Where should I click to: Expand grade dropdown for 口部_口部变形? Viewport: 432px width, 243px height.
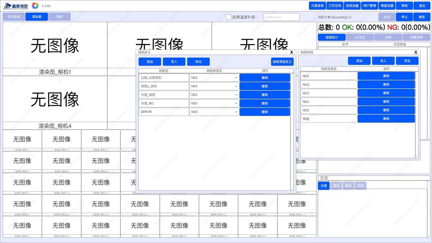click(214, 78)
